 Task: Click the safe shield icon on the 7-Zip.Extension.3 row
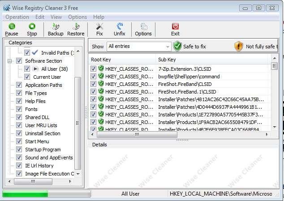pos(101,68)
